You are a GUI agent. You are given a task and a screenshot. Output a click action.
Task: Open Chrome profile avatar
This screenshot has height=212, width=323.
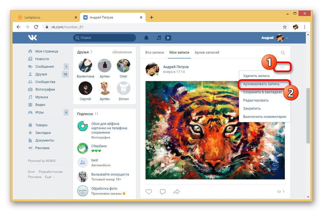296,27
